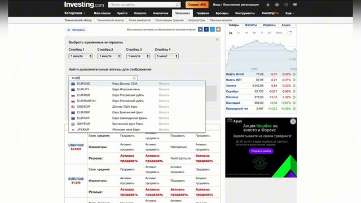The image size is (361, 203).
Task: Open the InvestingPro menu item
Action: pyautogui.click(x=270, y=13)
